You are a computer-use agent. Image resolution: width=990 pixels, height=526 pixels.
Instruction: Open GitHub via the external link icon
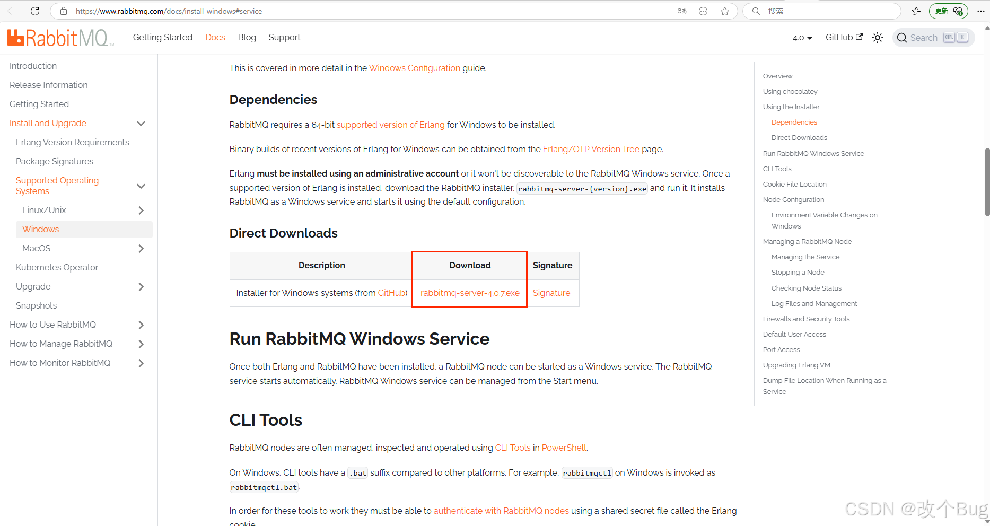pyautogui.click(x=860, y=37)
